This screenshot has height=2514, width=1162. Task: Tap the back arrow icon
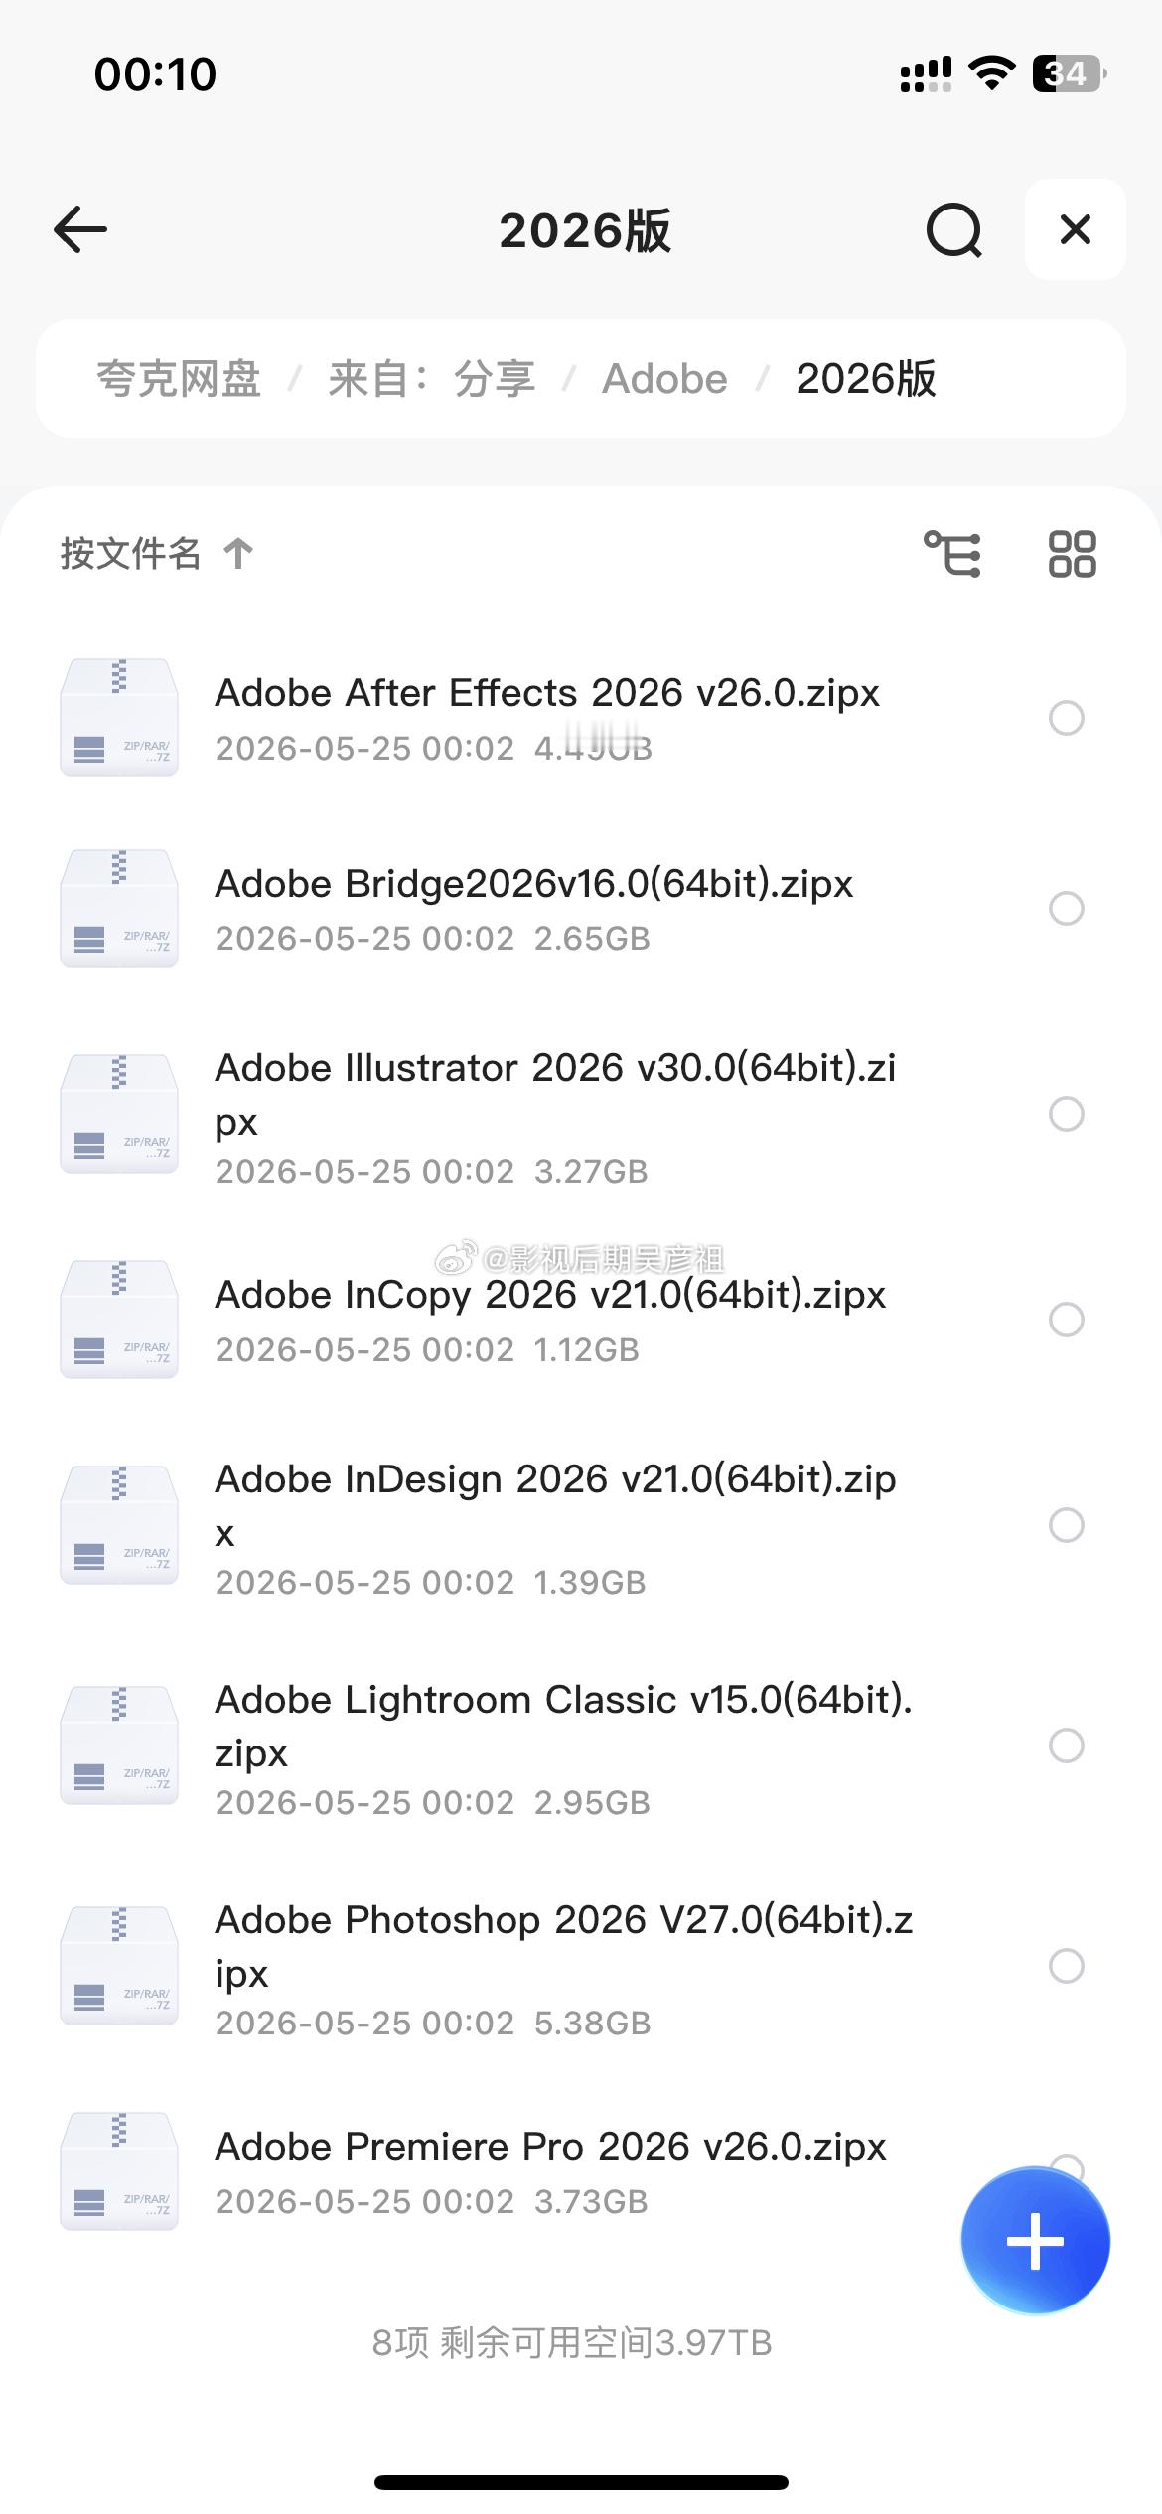click(80, 229)
